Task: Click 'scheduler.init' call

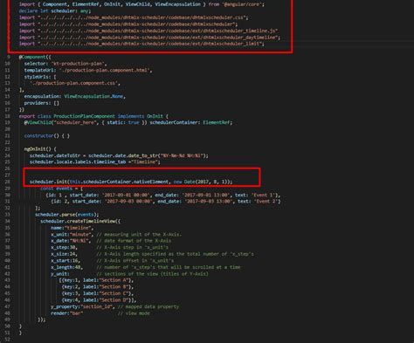Action: [x=48, y=182]
